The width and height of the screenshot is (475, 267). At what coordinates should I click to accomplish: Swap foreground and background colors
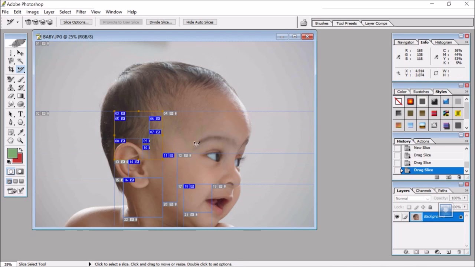[x=20, y=150]
